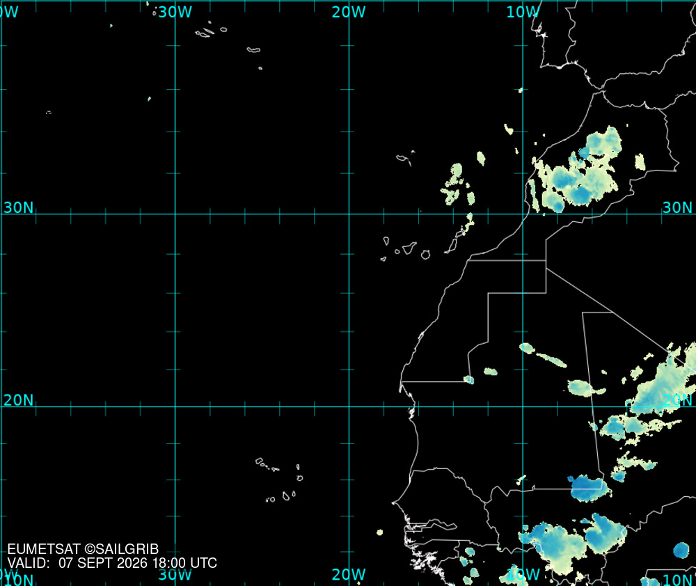Click the large cloud mass over Morocco
Viewport: 696px width, 586px height.
coord(577,171)
